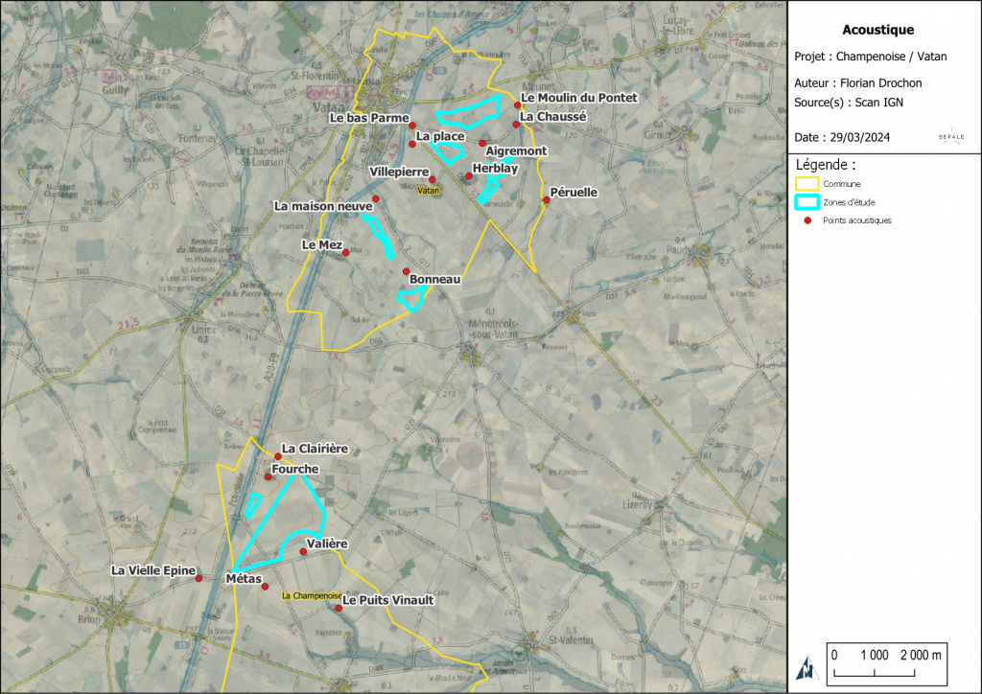
Task: Select the yellow Vatan commune label
Action: coord(430,191)
